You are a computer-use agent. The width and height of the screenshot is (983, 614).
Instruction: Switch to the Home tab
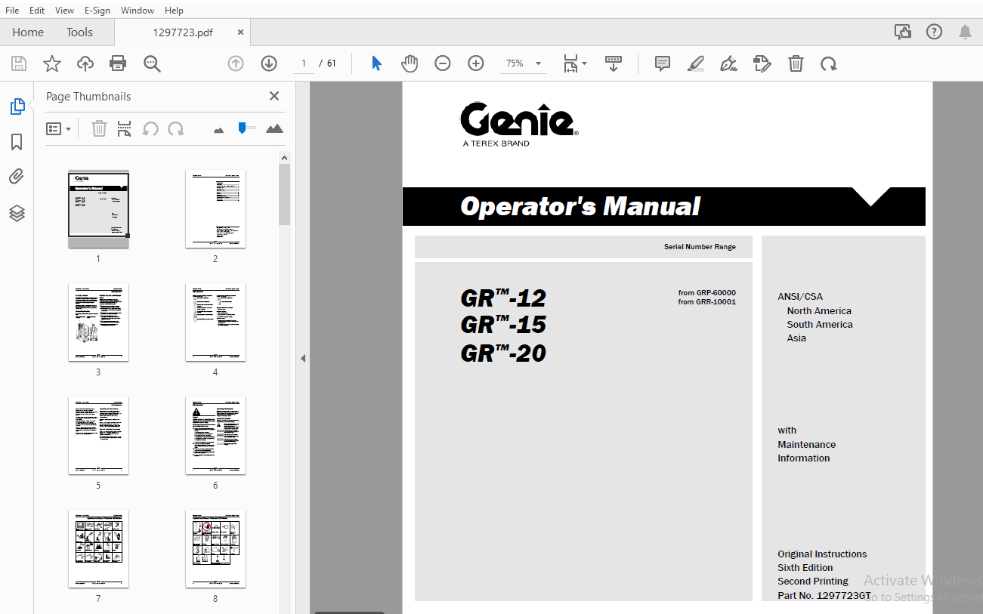[x=28, y=32]
